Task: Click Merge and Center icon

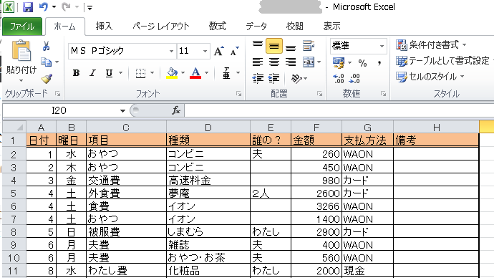Action: click(x=309, y=62)
